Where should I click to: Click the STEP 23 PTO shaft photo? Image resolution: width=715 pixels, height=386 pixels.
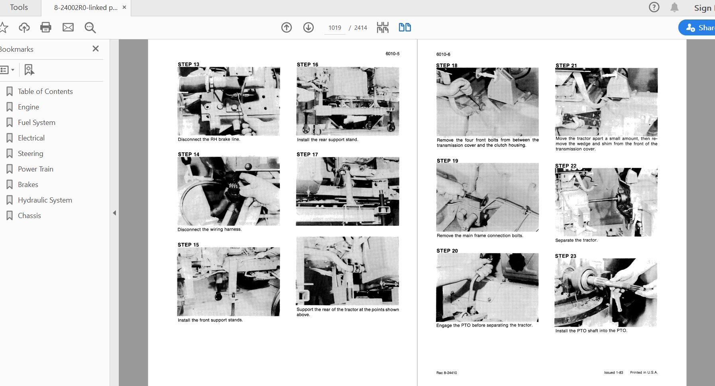[606, 293]
